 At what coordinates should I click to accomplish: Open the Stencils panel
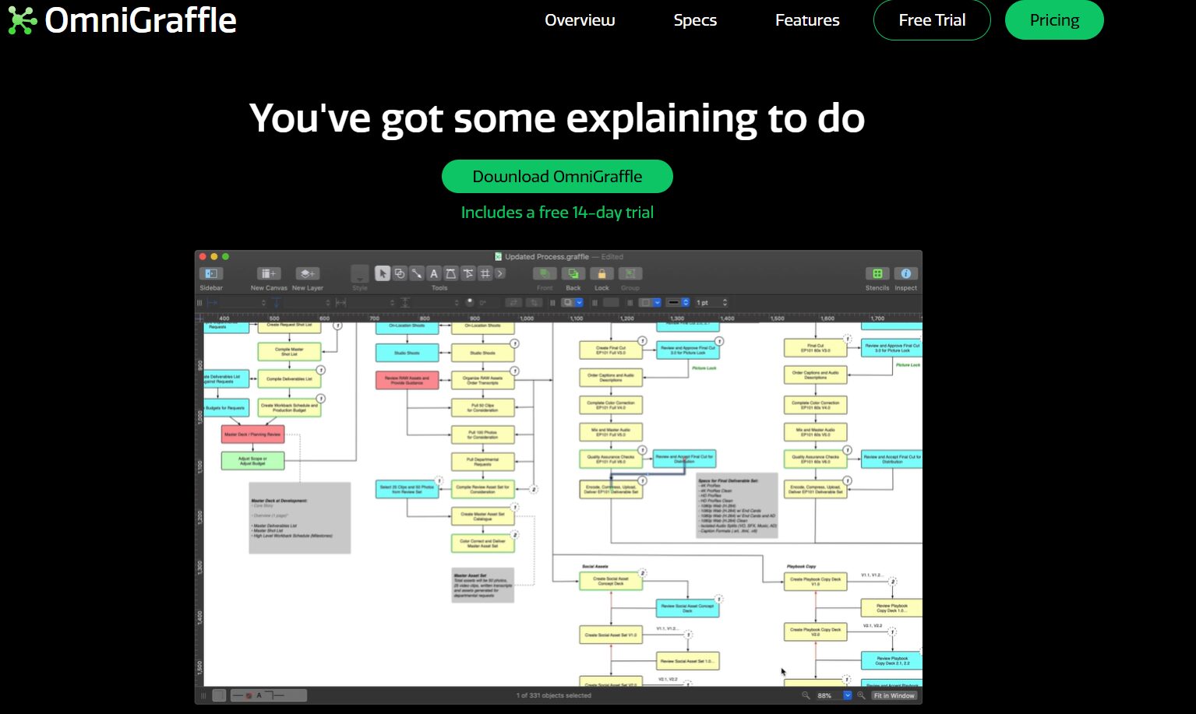pyautogui.click(x=877, y=274)
